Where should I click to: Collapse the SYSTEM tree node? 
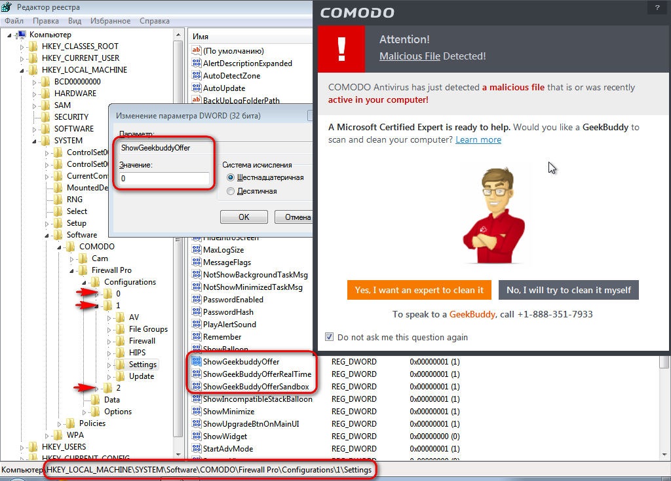(x=34, y=141)
